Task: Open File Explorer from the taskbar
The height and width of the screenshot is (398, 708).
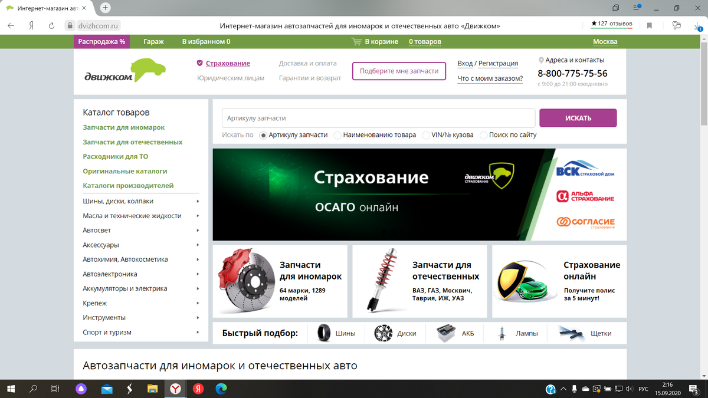Action: click(x=152, y=389)
